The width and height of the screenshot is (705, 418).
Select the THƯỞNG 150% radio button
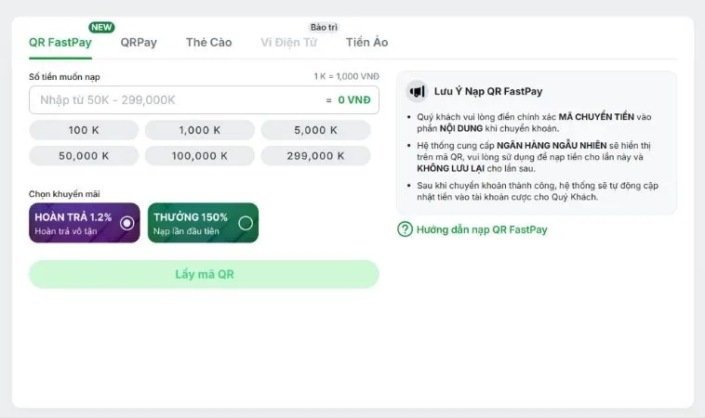click(246, 223)
